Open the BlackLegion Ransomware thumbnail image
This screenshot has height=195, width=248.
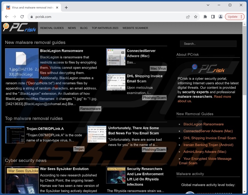click(22, 63)
